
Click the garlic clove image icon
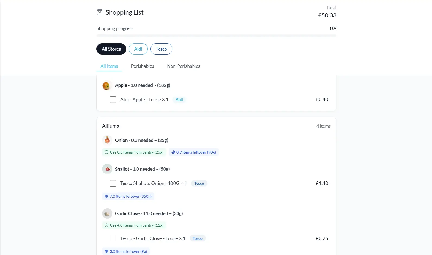107,213
